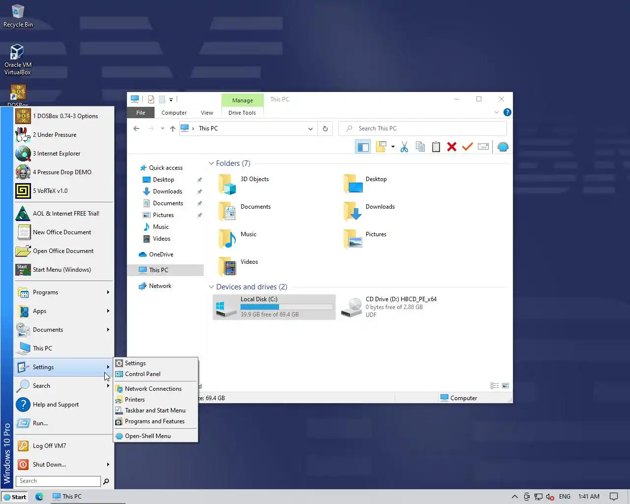
Task: Open the Drive Tools tab
Action: pyautogui.click(x=242, y=113)
